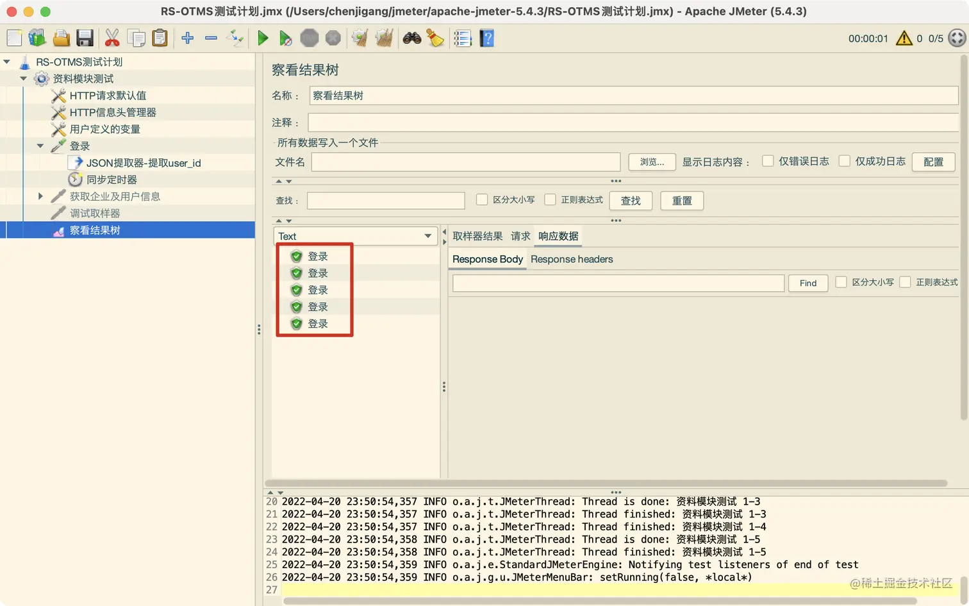Click the Save test plan floppy icon
Image resolution: width=969 pixels, height=606 pixels.
pyautogui.click(x=85, y=38)
